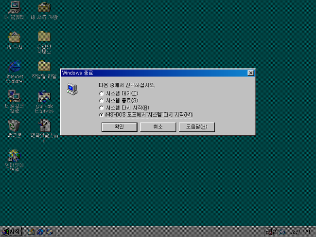Image resolution: width=316 pixels, height=237 pixels.
Task: Click the Windows 종료 title bar
Action: pyautogui.click(x=158, y=73)
